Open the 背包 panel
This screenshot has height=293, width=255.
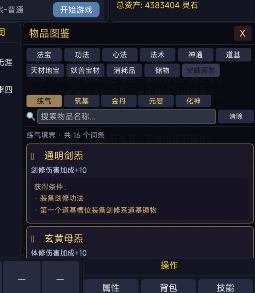[168, 287]
